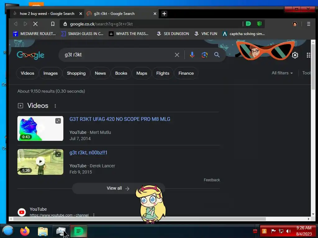Open network status in system tray
Viewport: 318px width, 238px height.
coord(281,231)
